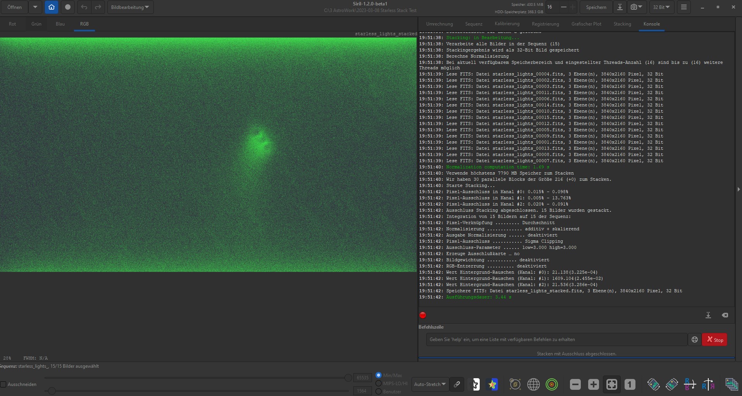The image size is (742, 396).
Task: Click the undo arrow icon
Action: pos(84,7)
